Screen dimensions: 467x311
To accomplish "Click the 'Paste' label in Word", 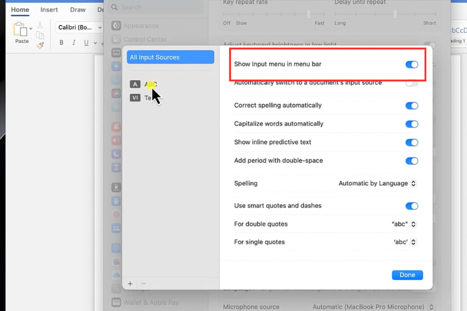I will [22, 41].
